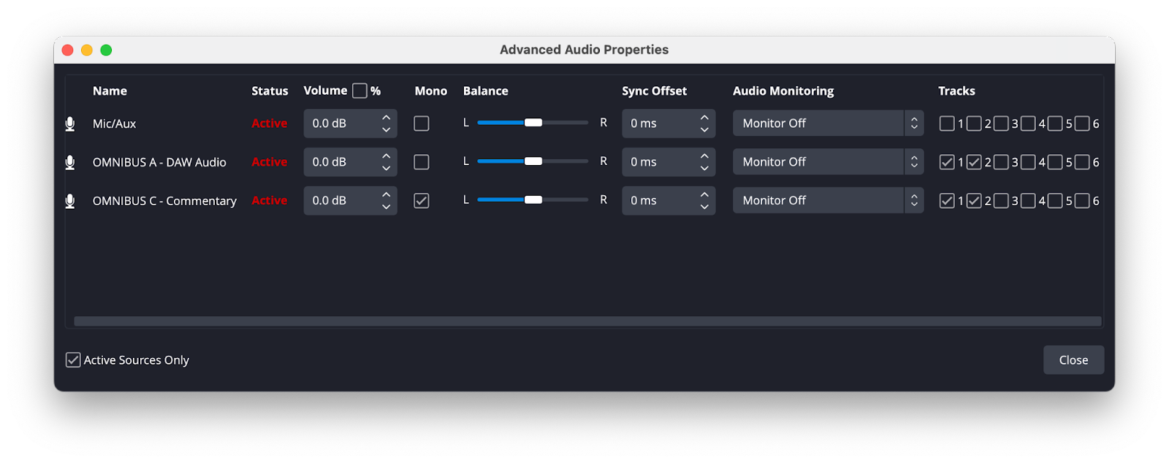This screenshot has width=1169, height=463.
Task: Decrease Mic/Aux sync offset down arrow
Action: click(x=704, y=130)
